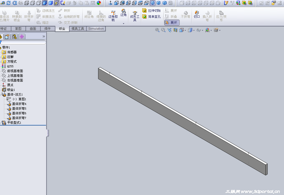Click Zoom to Fit magnifier

pos(157,30)
